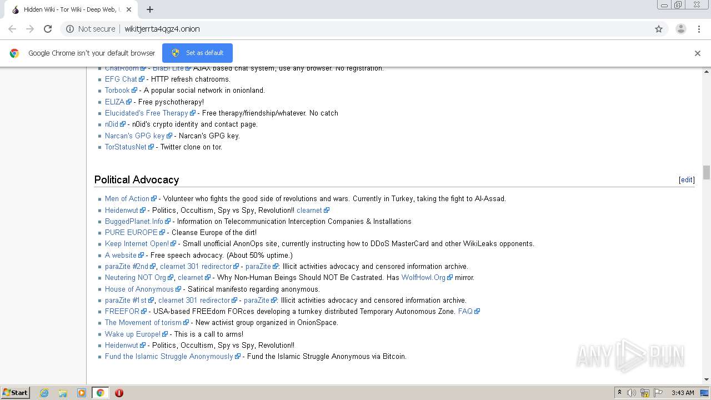711x400 pixels.
Task: Select the Hidden Wiki - Tor Wiki tab
Action: coord(71,9)
